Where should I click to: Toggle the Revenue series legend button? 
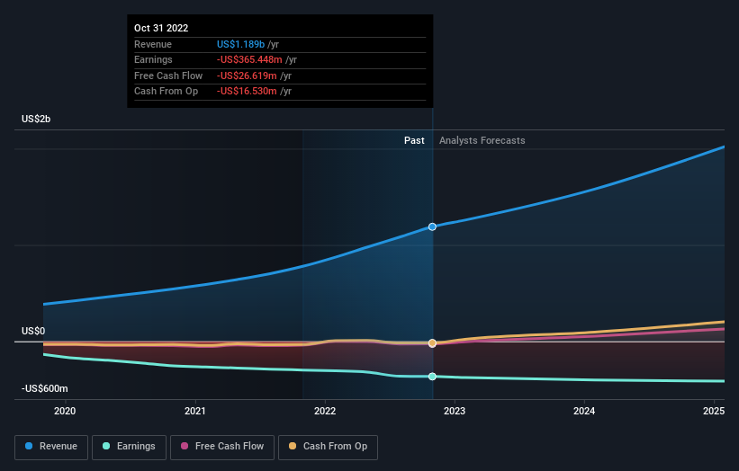click(x=51, y=447)
